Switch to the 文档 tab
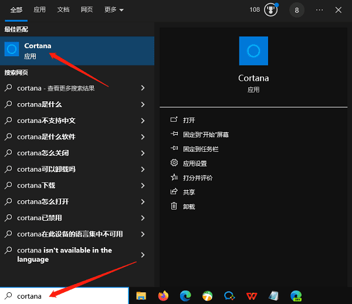Viewport: 352px width, 304px height. click(63, 10)
